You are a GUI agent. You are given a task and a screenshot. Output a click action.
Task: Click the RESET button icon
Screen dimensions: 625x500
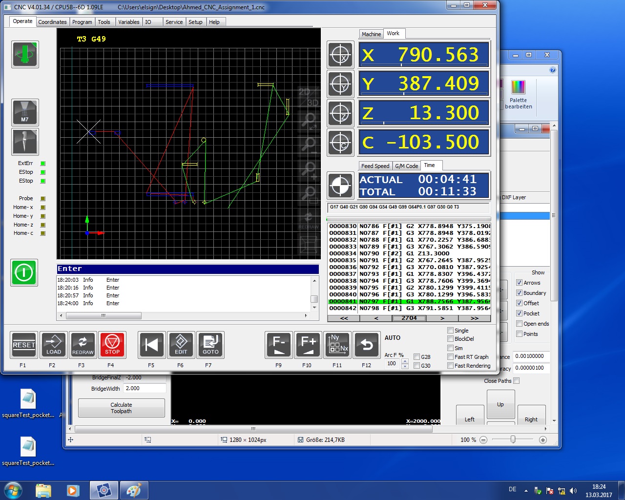23,345
